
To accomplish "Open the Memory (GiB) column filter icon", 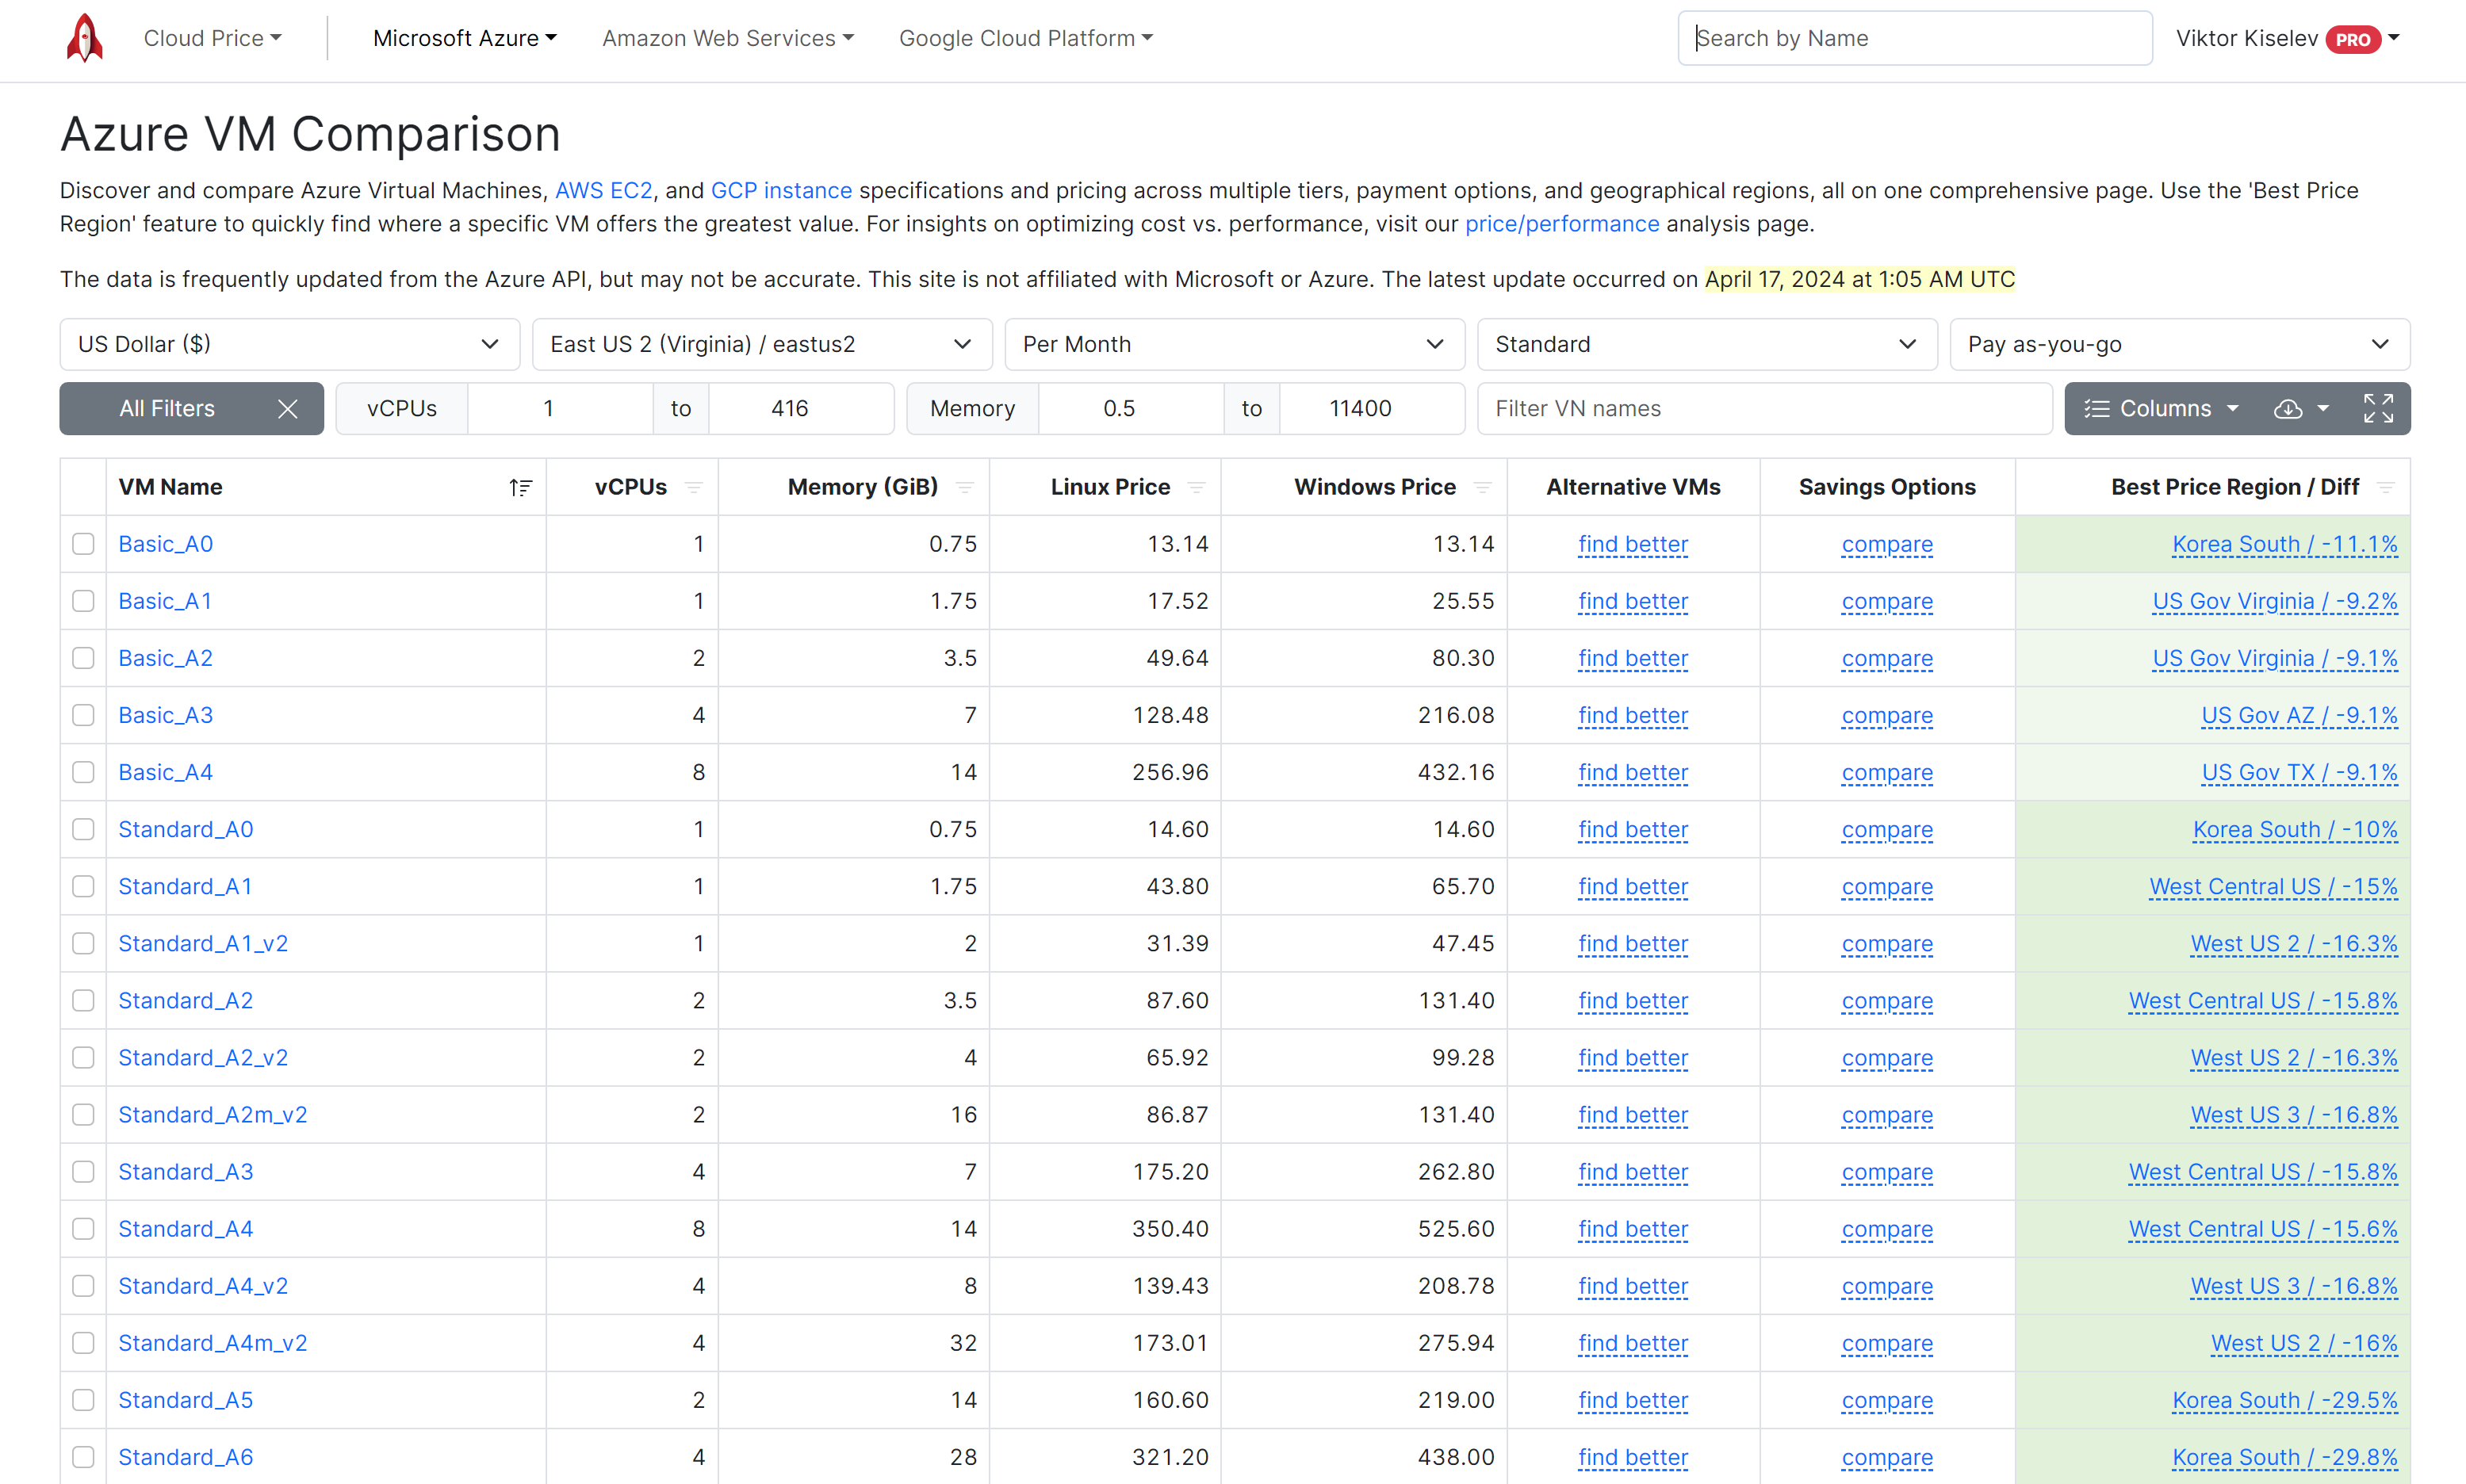I will pos(965,488).
